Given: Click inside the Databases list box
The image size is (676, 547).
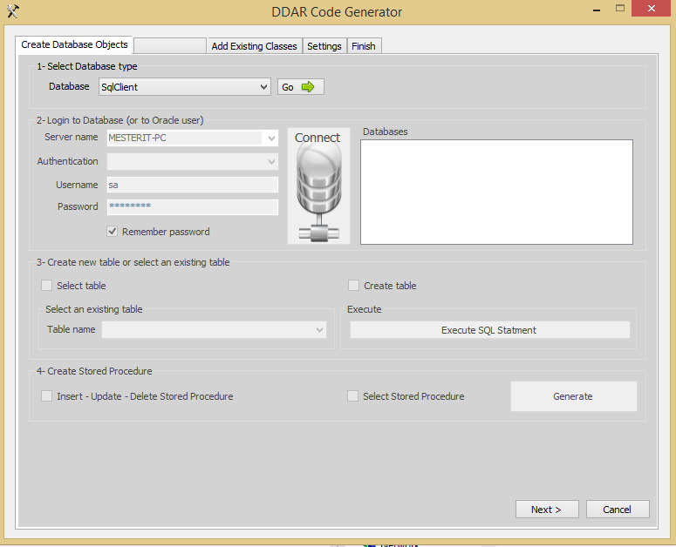Looking at the screenshot, I should 496,192.
